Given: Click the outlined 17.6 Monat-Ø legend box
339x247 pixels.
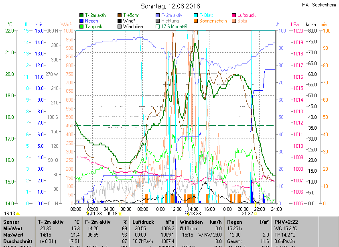Looking at the screenshot, I should tap(158, 27).
